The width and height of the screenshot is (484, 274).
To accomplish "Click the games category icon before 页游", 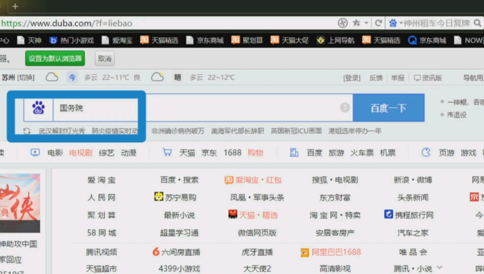I will pos(426,152).
